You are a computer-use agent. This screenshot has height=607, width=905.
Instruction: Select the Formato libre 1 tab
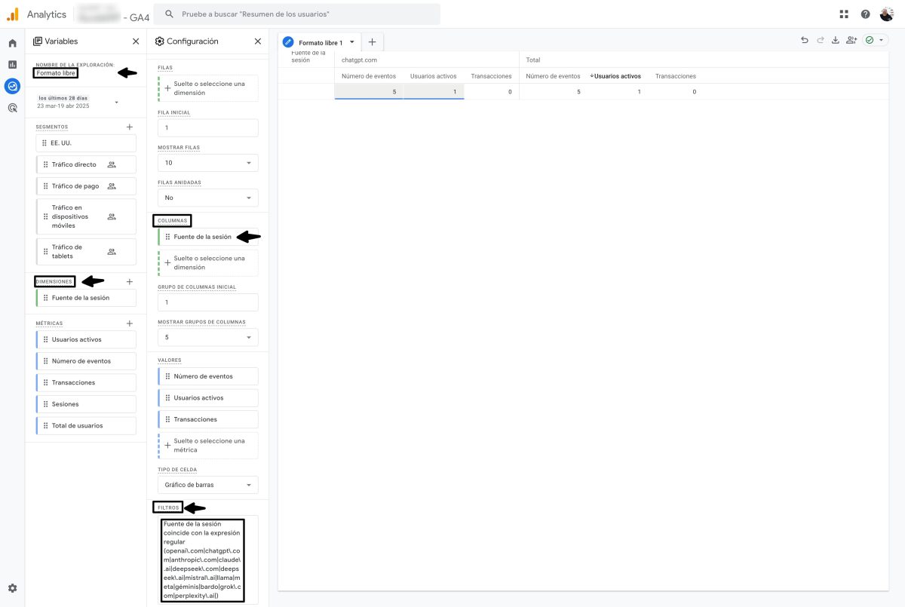pyautogui.click(x=320, y=42)
